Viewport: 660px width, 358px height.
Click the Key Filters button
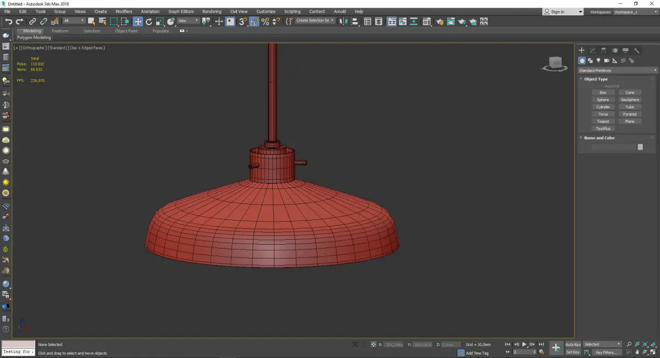click(x=606, y=352)
